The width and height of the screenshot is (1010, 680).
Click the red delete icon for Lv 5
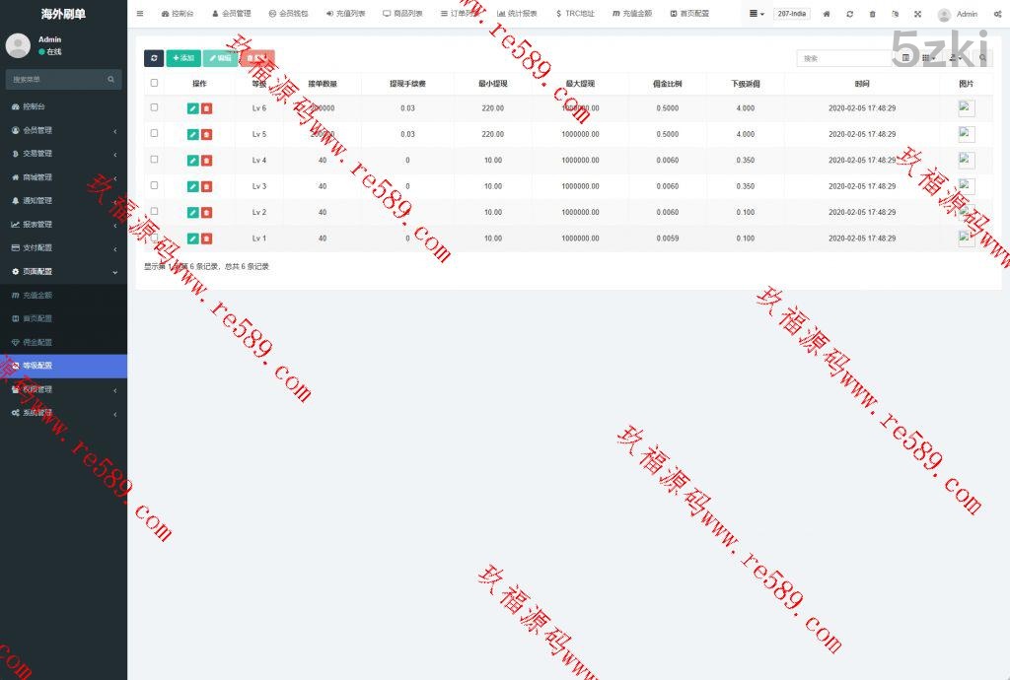pyautogui.click(x=206, y=134)
